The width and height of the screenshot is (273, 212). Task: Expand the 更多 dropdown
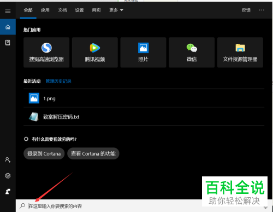[x=116, y=10]
